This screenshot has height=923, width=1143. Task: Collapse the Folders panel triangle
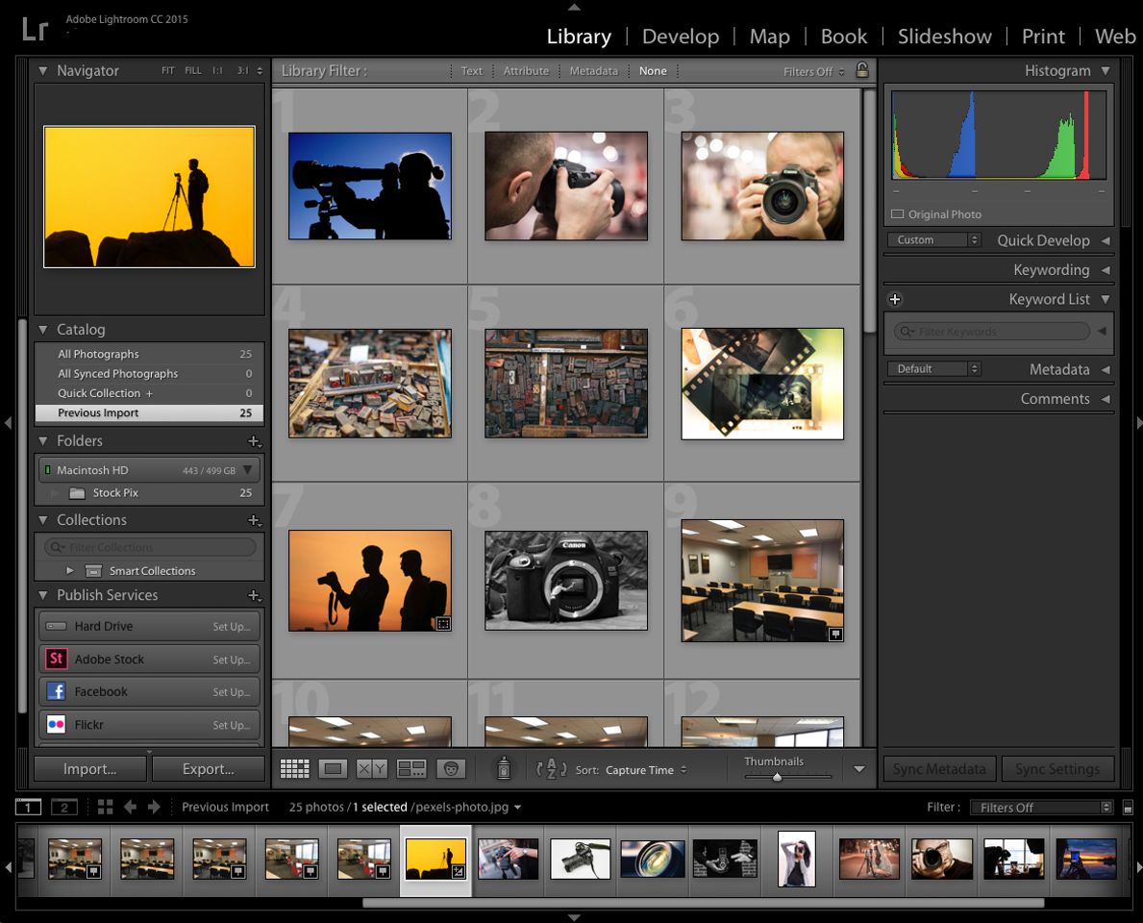[x=43, y=441]
